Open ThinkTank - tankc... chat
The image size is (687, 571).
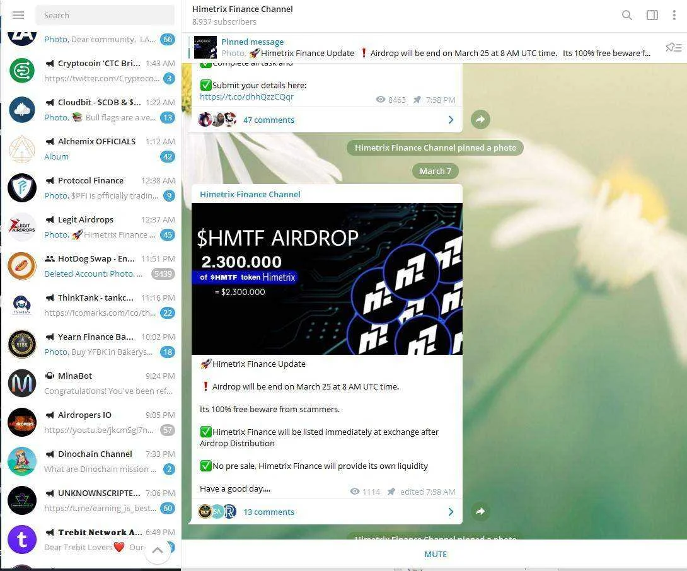pos(91,304)
